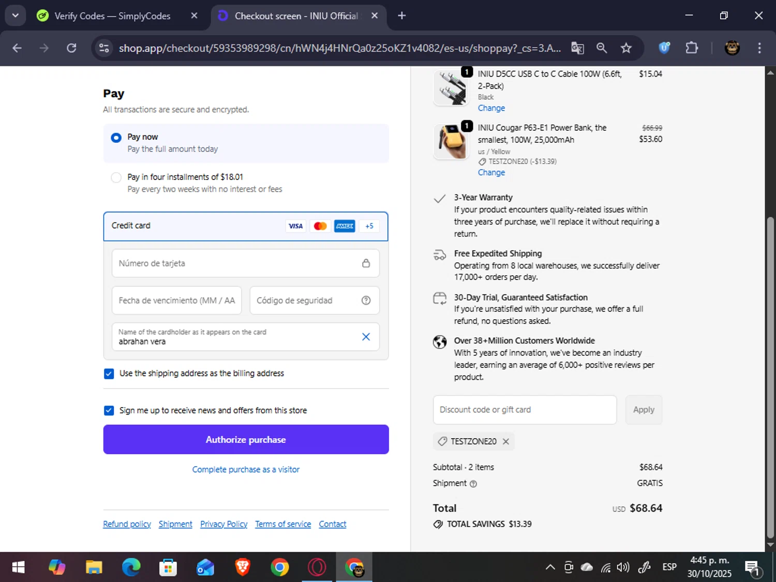Open the volume control icon
Screen dimensions: 776x582
[623, 568]
